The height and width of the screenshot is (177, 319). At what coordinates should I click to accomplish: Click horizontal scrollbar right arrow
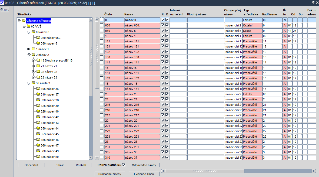pyautogui.click(x=314, y=171)
